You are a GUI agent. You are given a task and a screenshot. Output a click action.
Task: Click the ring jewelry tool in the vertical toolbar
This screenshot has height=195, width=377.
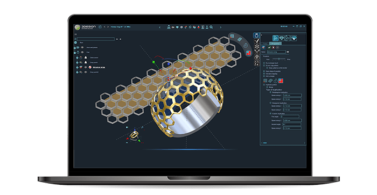coord(256,36)
